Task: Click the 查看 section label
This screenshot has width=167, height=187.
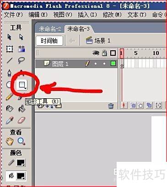Action: click(x=16, y=132)
